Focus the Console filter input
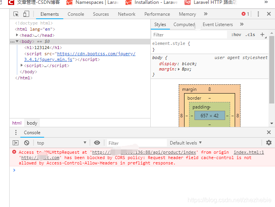 (x=137, y=143)
